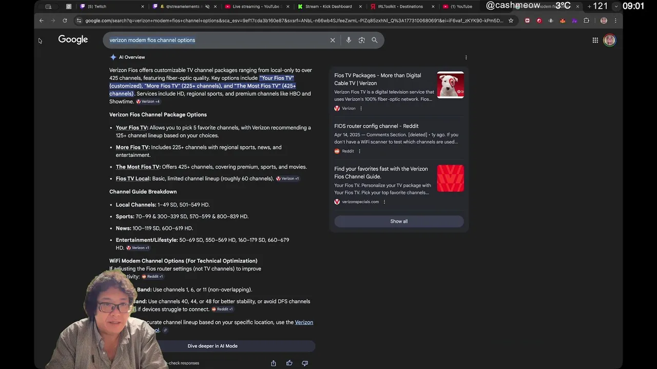
Task: Start voice search with the microphone icon
Action: tap(349, 40)
